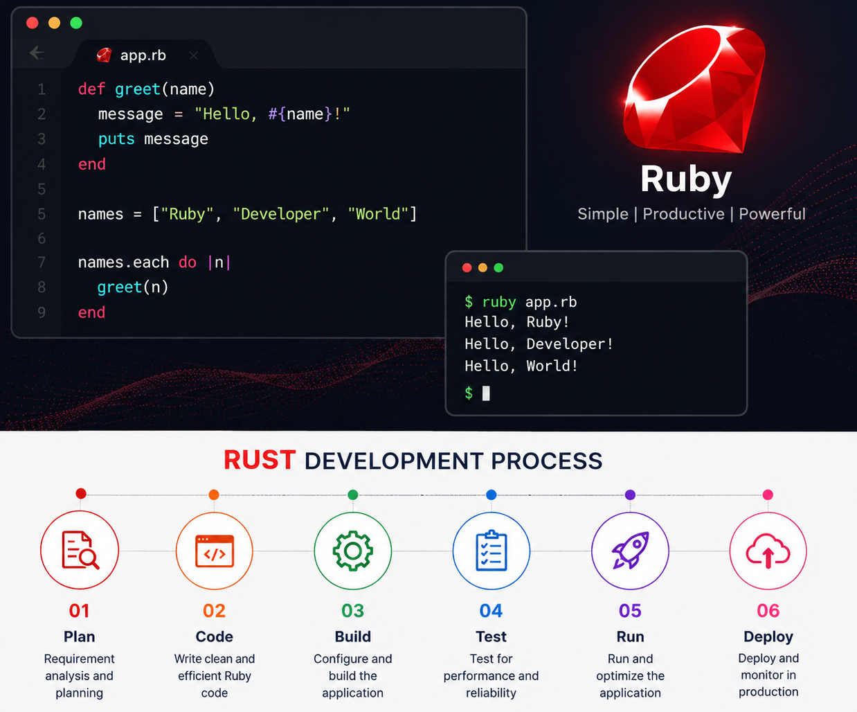Click the large red Ruby gem logo
The height and width of the screenshot is (712, 857).
pyautogui.click(x=694, y=89)
